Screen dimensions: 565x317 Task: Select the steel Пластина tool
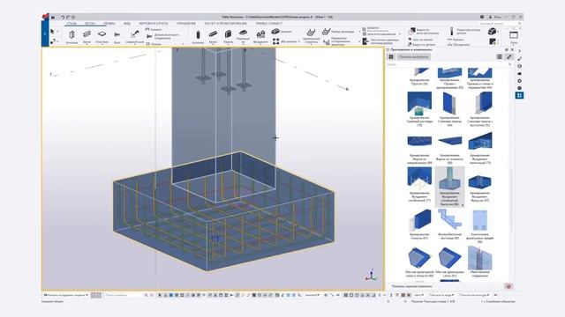[102, 37]
